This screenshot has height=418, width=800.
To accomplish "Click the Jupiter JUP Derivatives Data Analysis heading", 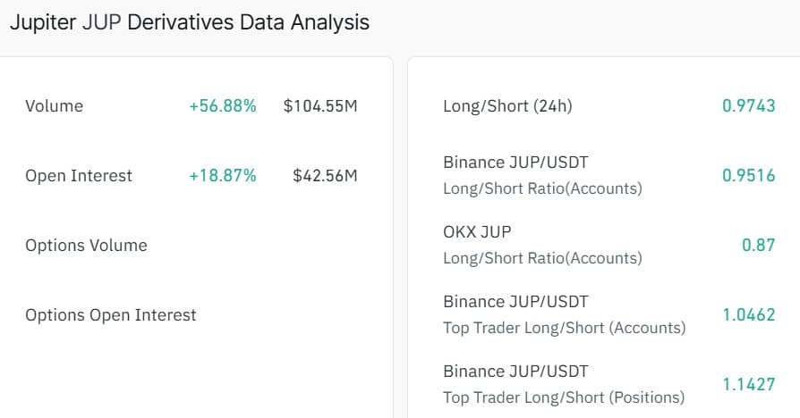I will (x=189, y=22).
